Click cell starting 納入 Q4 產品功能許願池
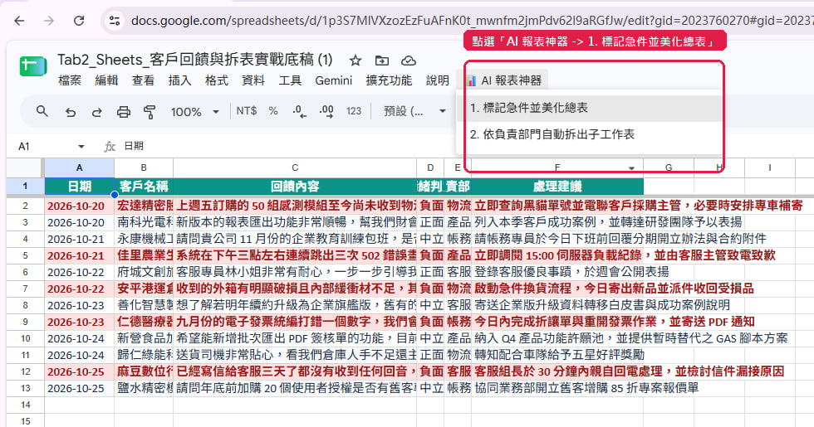The image size is (814, 427). (x=557, y=338)
